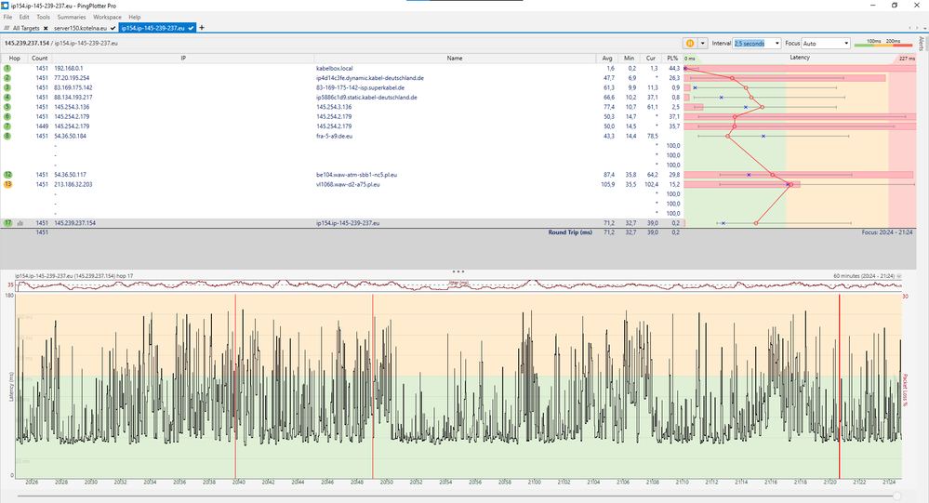Click the timeline scroll slider handle at bottom
This screenshot has width=929, height=503.
897,496
